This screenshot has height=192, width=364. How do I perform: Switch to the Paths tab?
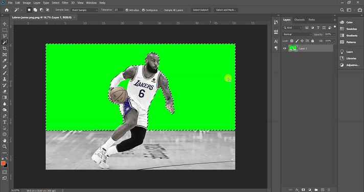pyautogui.click(x=312, y=20)
